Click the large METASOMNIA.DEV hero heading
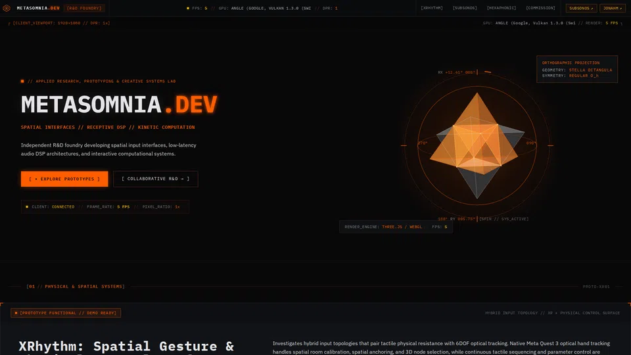The height and width of the screenshot is (355, 631). [119, 105]
